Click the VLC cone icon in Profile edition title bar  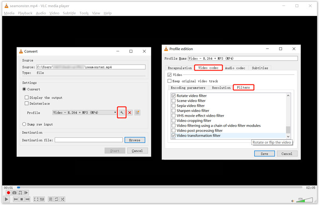pyautogui.click(x=166, y=49)
